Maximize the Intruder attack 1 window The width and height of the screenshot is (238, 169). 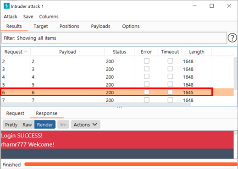point(211,6)
